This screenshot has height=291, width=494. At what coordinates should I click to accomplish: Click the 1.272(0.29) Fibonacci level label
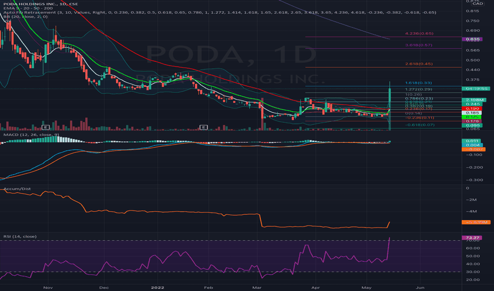click(x=418, y=89)
